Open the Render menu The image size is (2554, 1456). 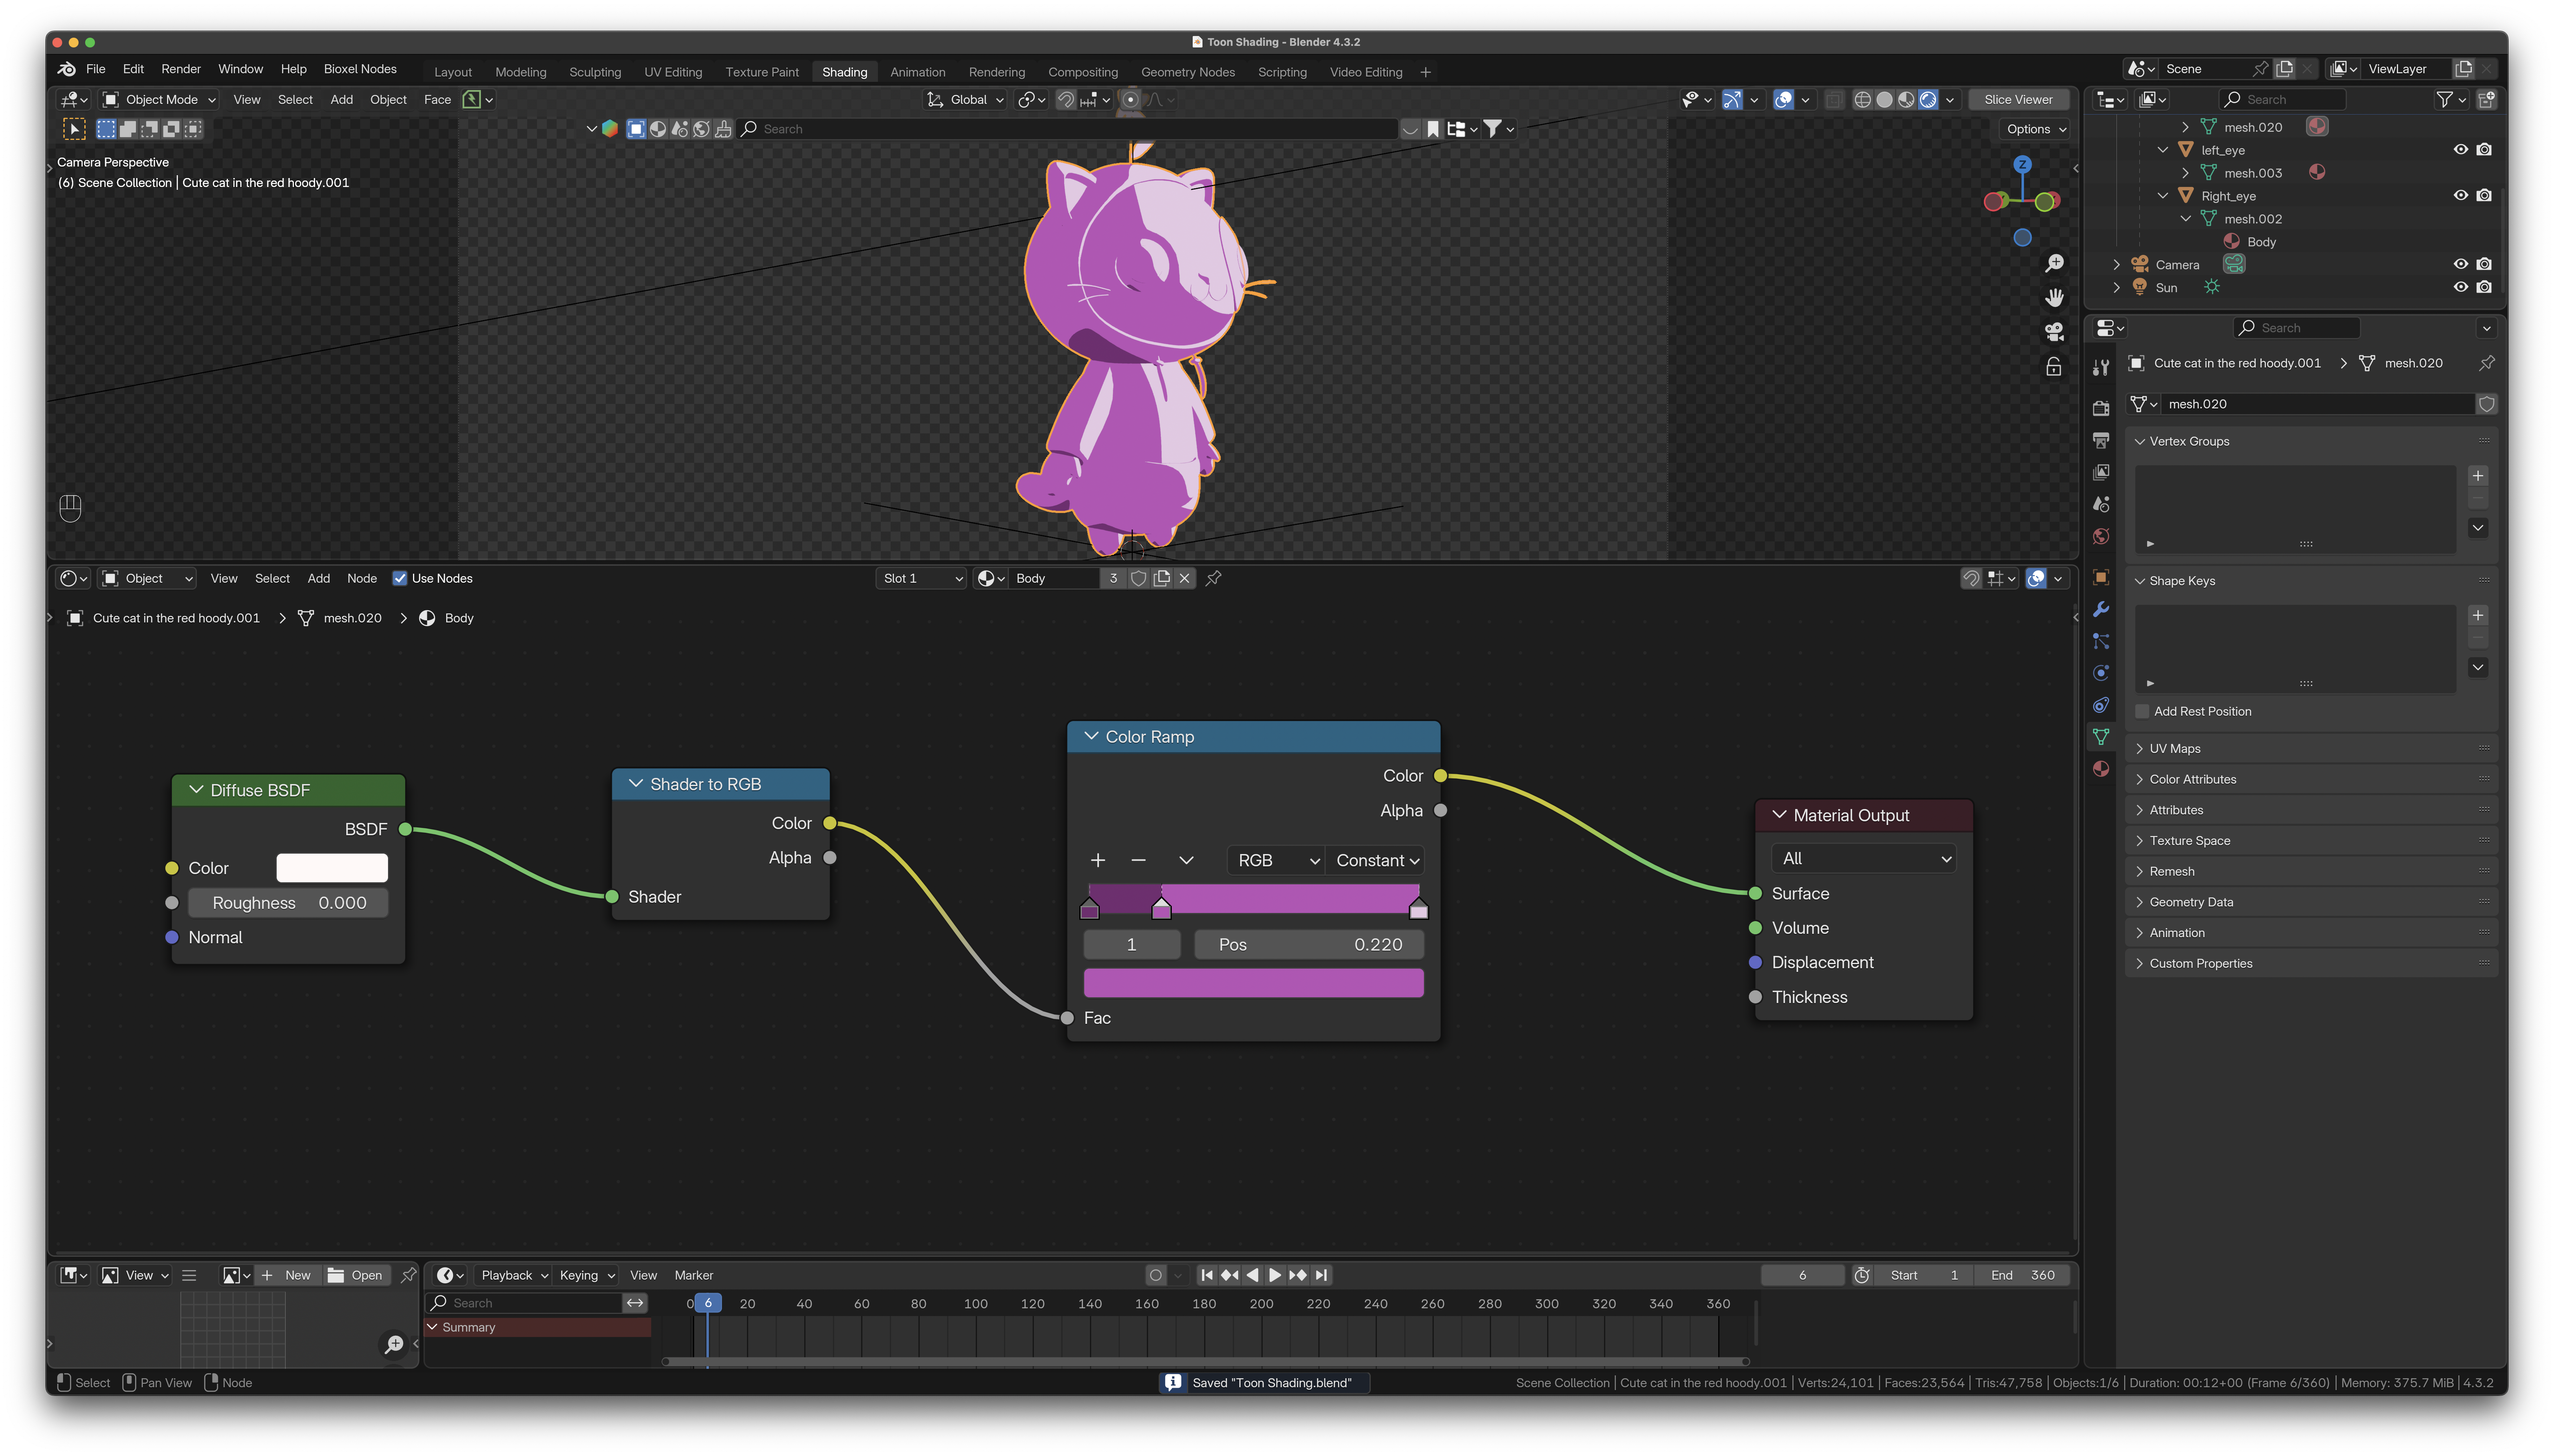point(181,69)
